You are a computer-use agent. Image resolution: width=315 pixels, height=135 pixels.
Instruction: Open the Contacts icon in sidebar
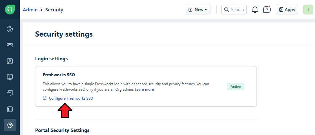[10, 61]
